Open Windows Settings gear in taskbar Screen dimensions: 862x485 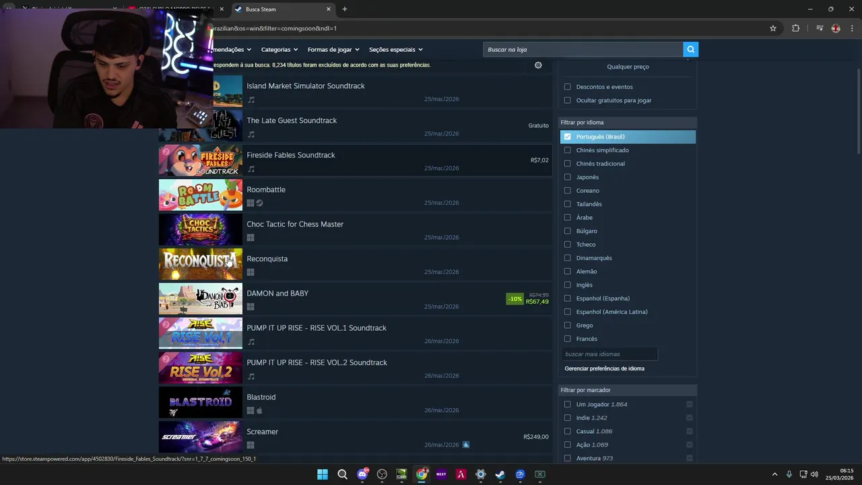click(480, 474)
